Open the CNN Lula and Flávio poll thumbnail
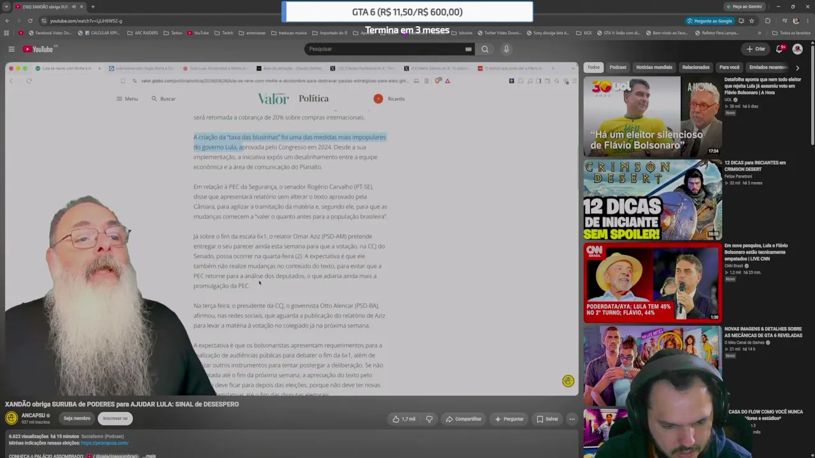The image size is (815, 458). pyautogui.click(x=653, y=282)
